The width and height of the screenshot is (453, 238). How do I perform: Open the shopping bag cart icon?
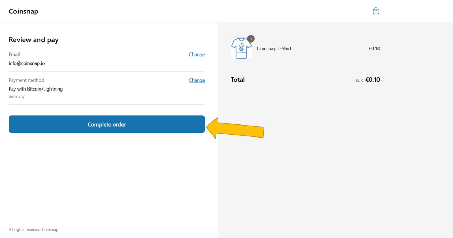tap(376, 11)
